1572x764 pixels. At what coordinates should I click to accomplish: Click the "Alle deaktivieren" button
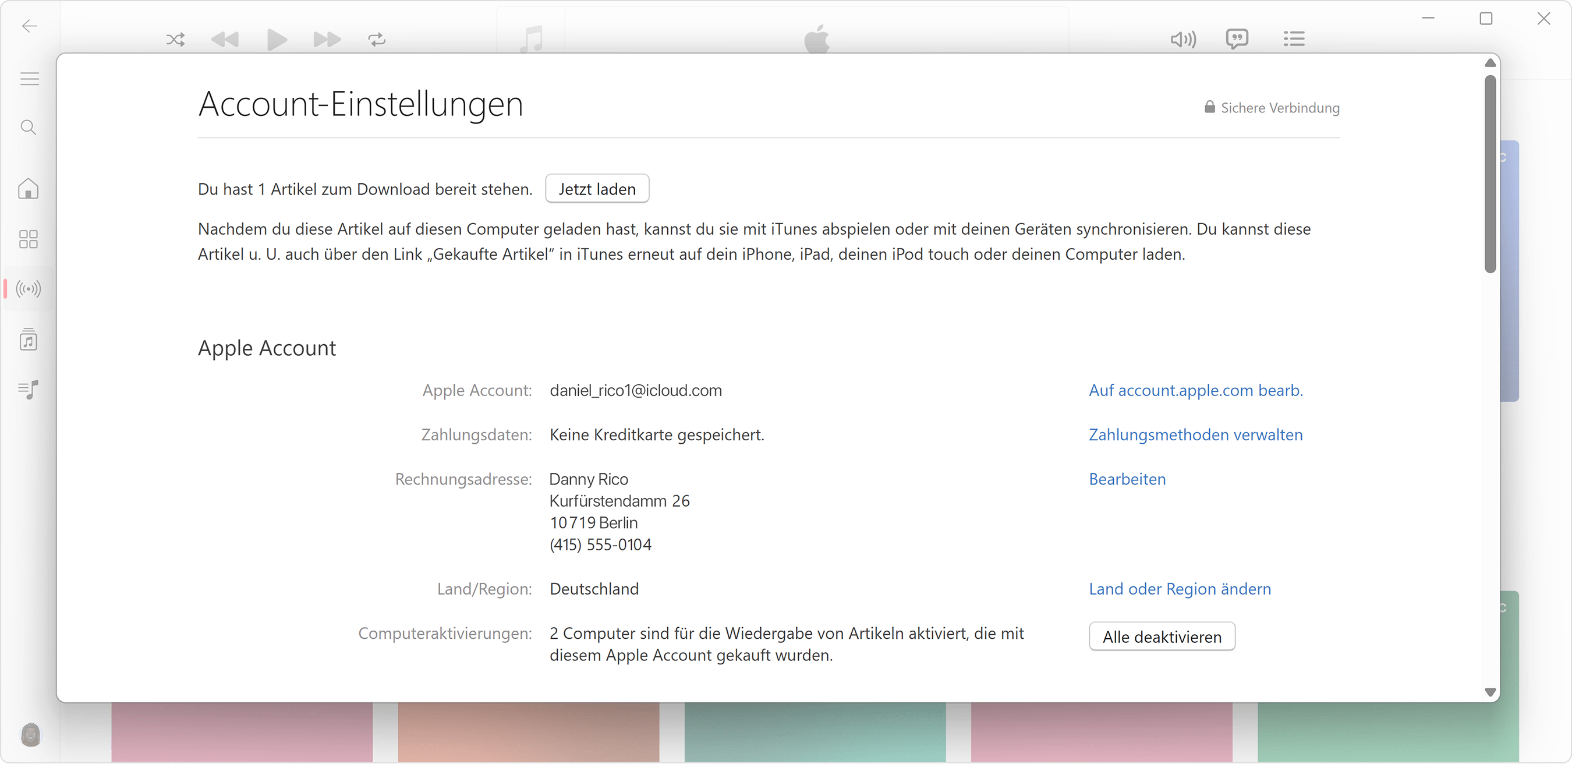pyautogui.click(x=1162, y=636)
